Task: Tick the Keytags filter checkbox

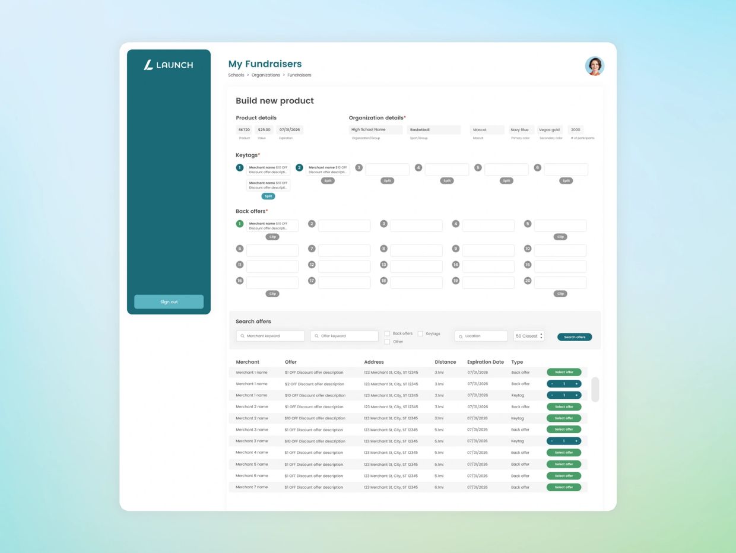Action: pos(420,333)
